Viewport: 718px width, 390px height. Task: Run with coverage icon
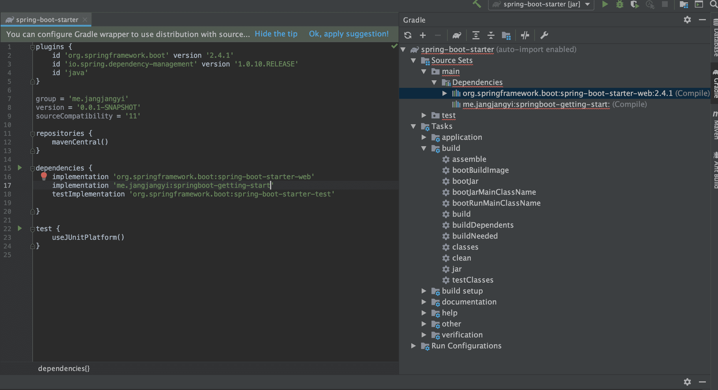tap(635, 4)
